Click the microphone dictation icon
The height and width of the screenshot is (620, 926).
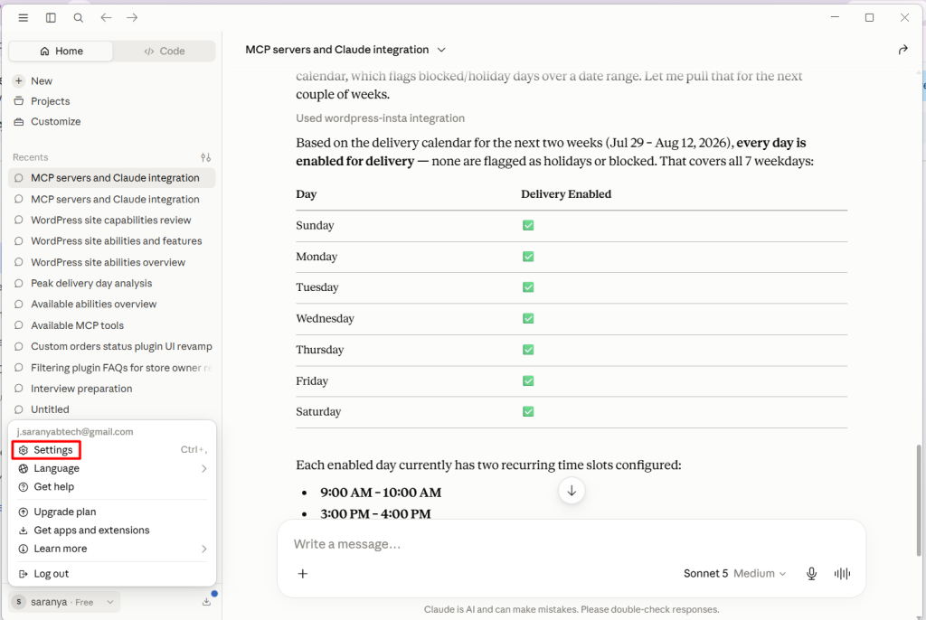coord(811,573)
